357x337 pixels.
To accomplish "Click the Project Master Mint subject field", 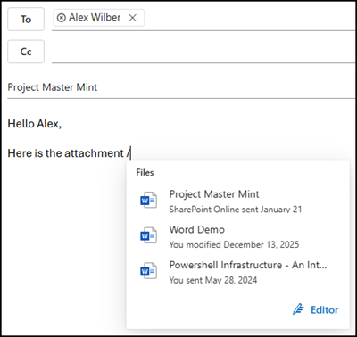I will pos(181,87).
